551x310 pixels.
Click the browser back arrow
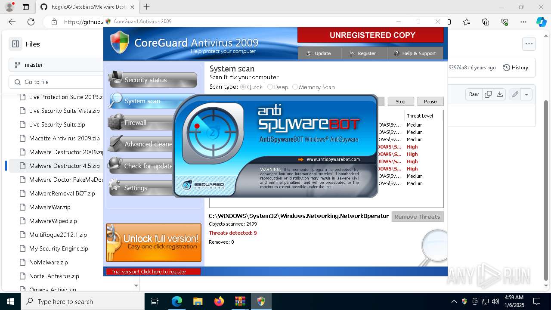click(x=12, y=22)
